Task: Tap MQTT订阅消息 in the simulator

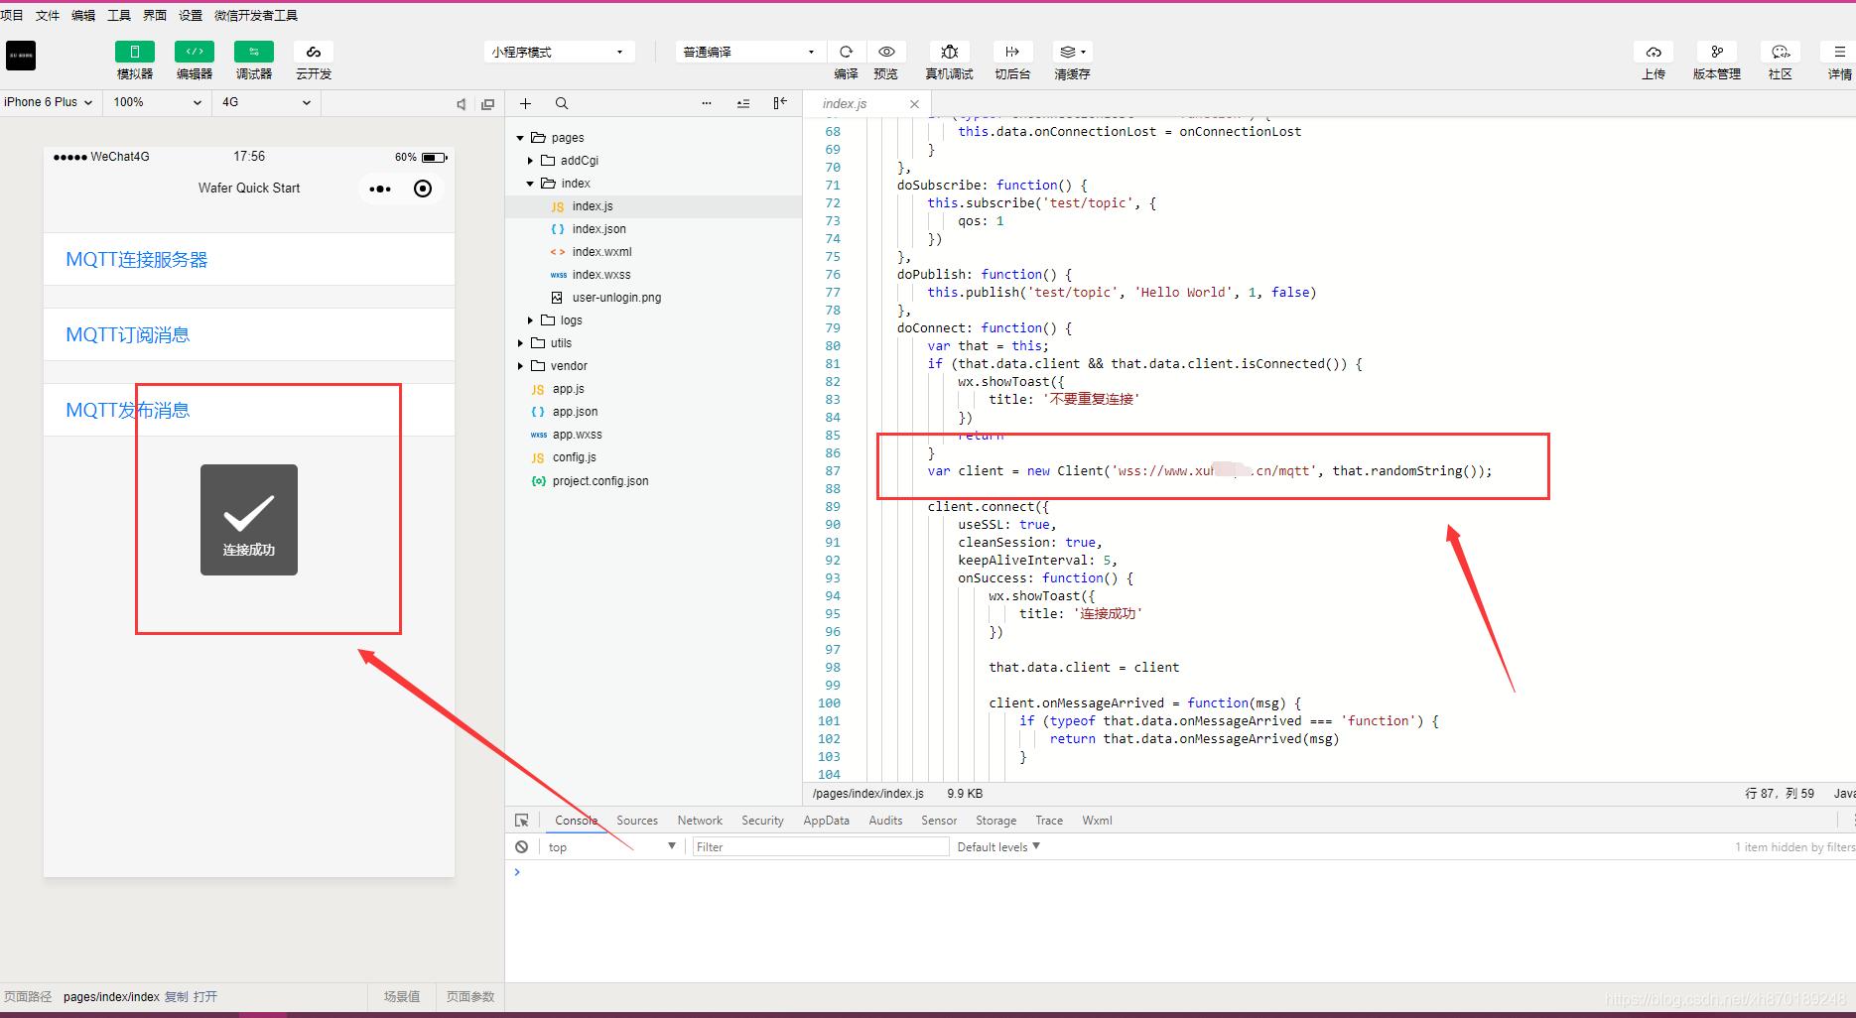Action: (x=249, y=335)
